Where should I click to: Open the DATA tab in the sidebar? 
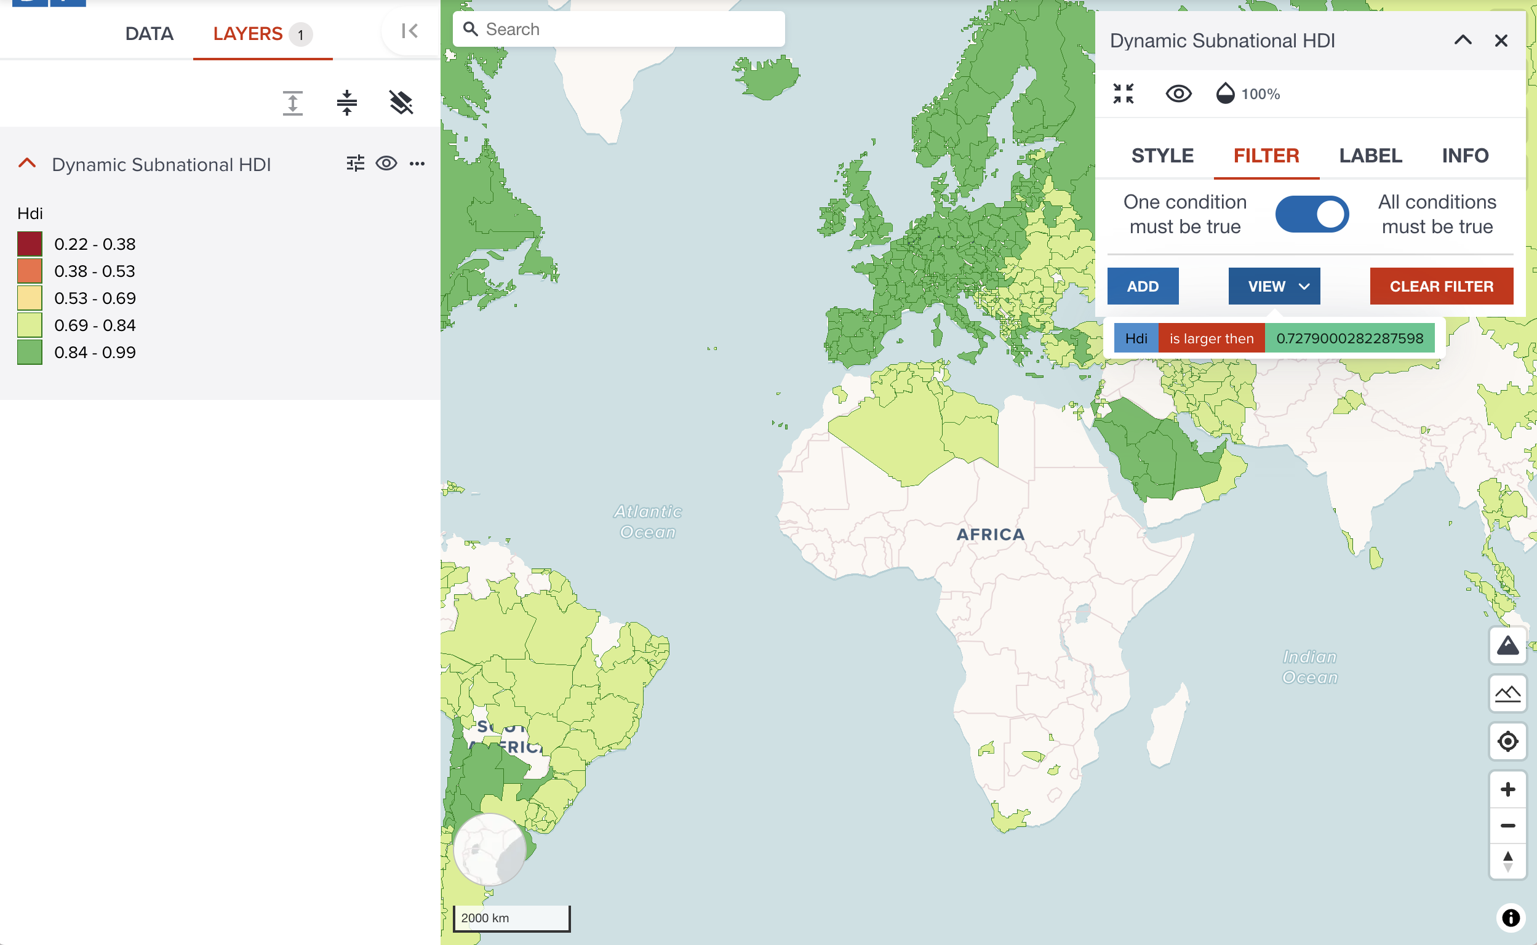150,34
